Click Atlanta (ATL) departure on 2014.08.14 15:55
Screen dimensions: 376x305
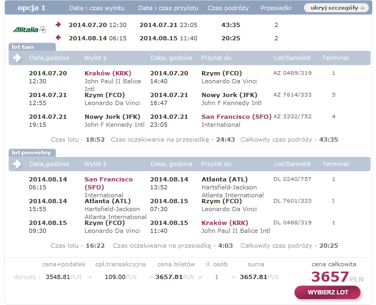107,201
